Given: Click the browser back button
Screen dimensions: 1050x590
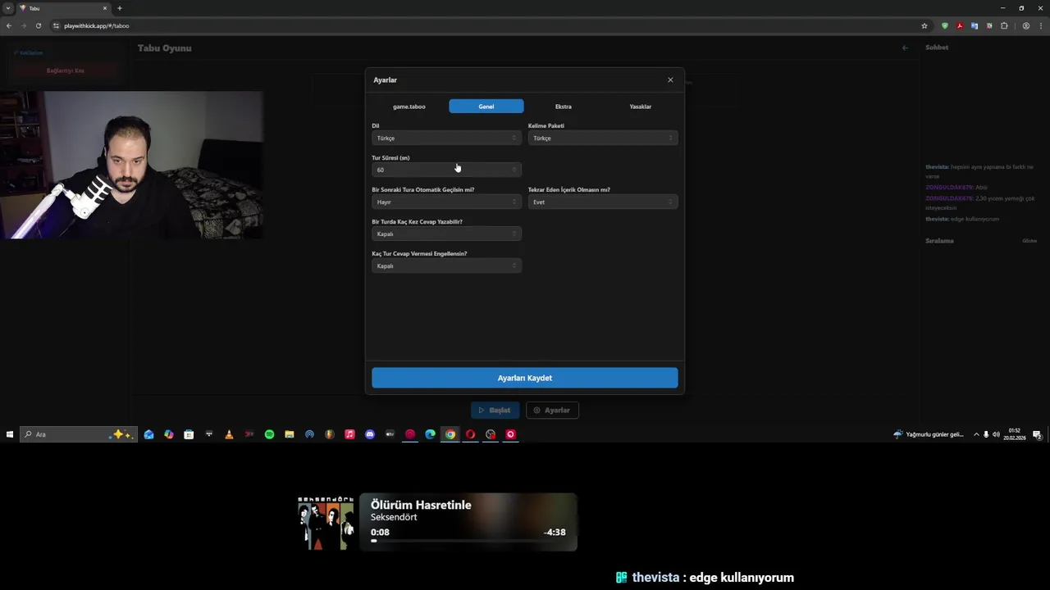Looking at the screenshot, I should coord(9,25).
